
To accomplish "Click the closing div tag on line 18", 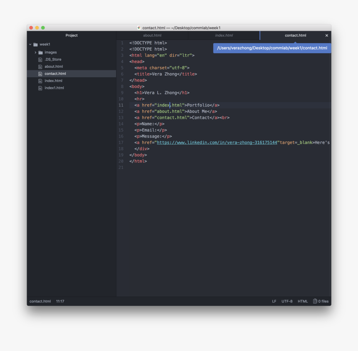I will pyautogui.click(x=142, y=149).
